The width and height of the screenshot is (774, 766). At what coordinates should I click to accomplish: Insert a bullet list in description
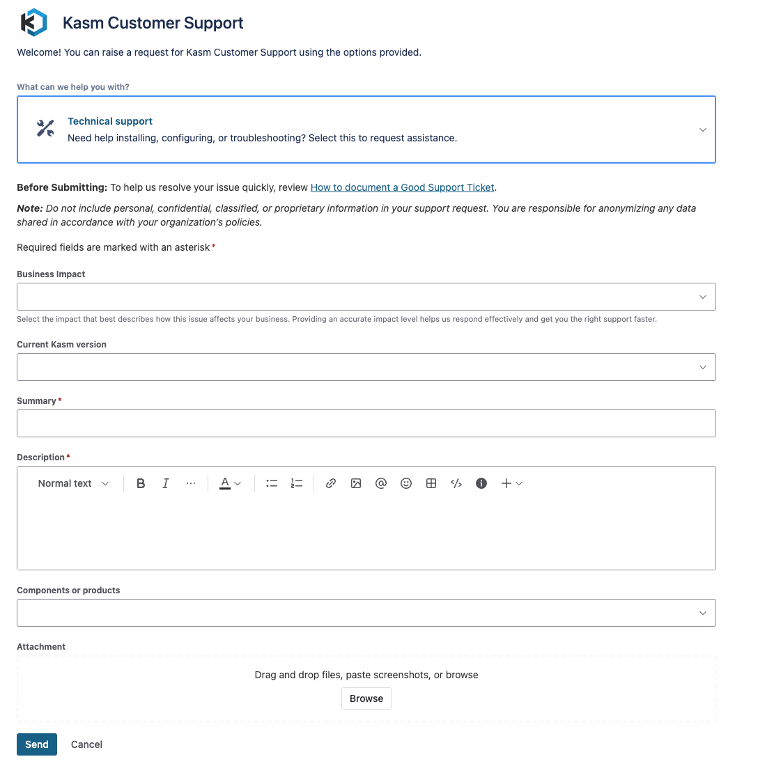point(272,483)
